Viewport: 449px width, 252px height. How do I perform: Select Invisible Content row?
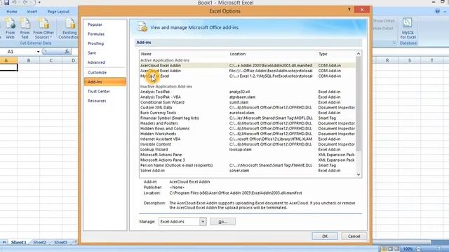[x=248, y=144]
